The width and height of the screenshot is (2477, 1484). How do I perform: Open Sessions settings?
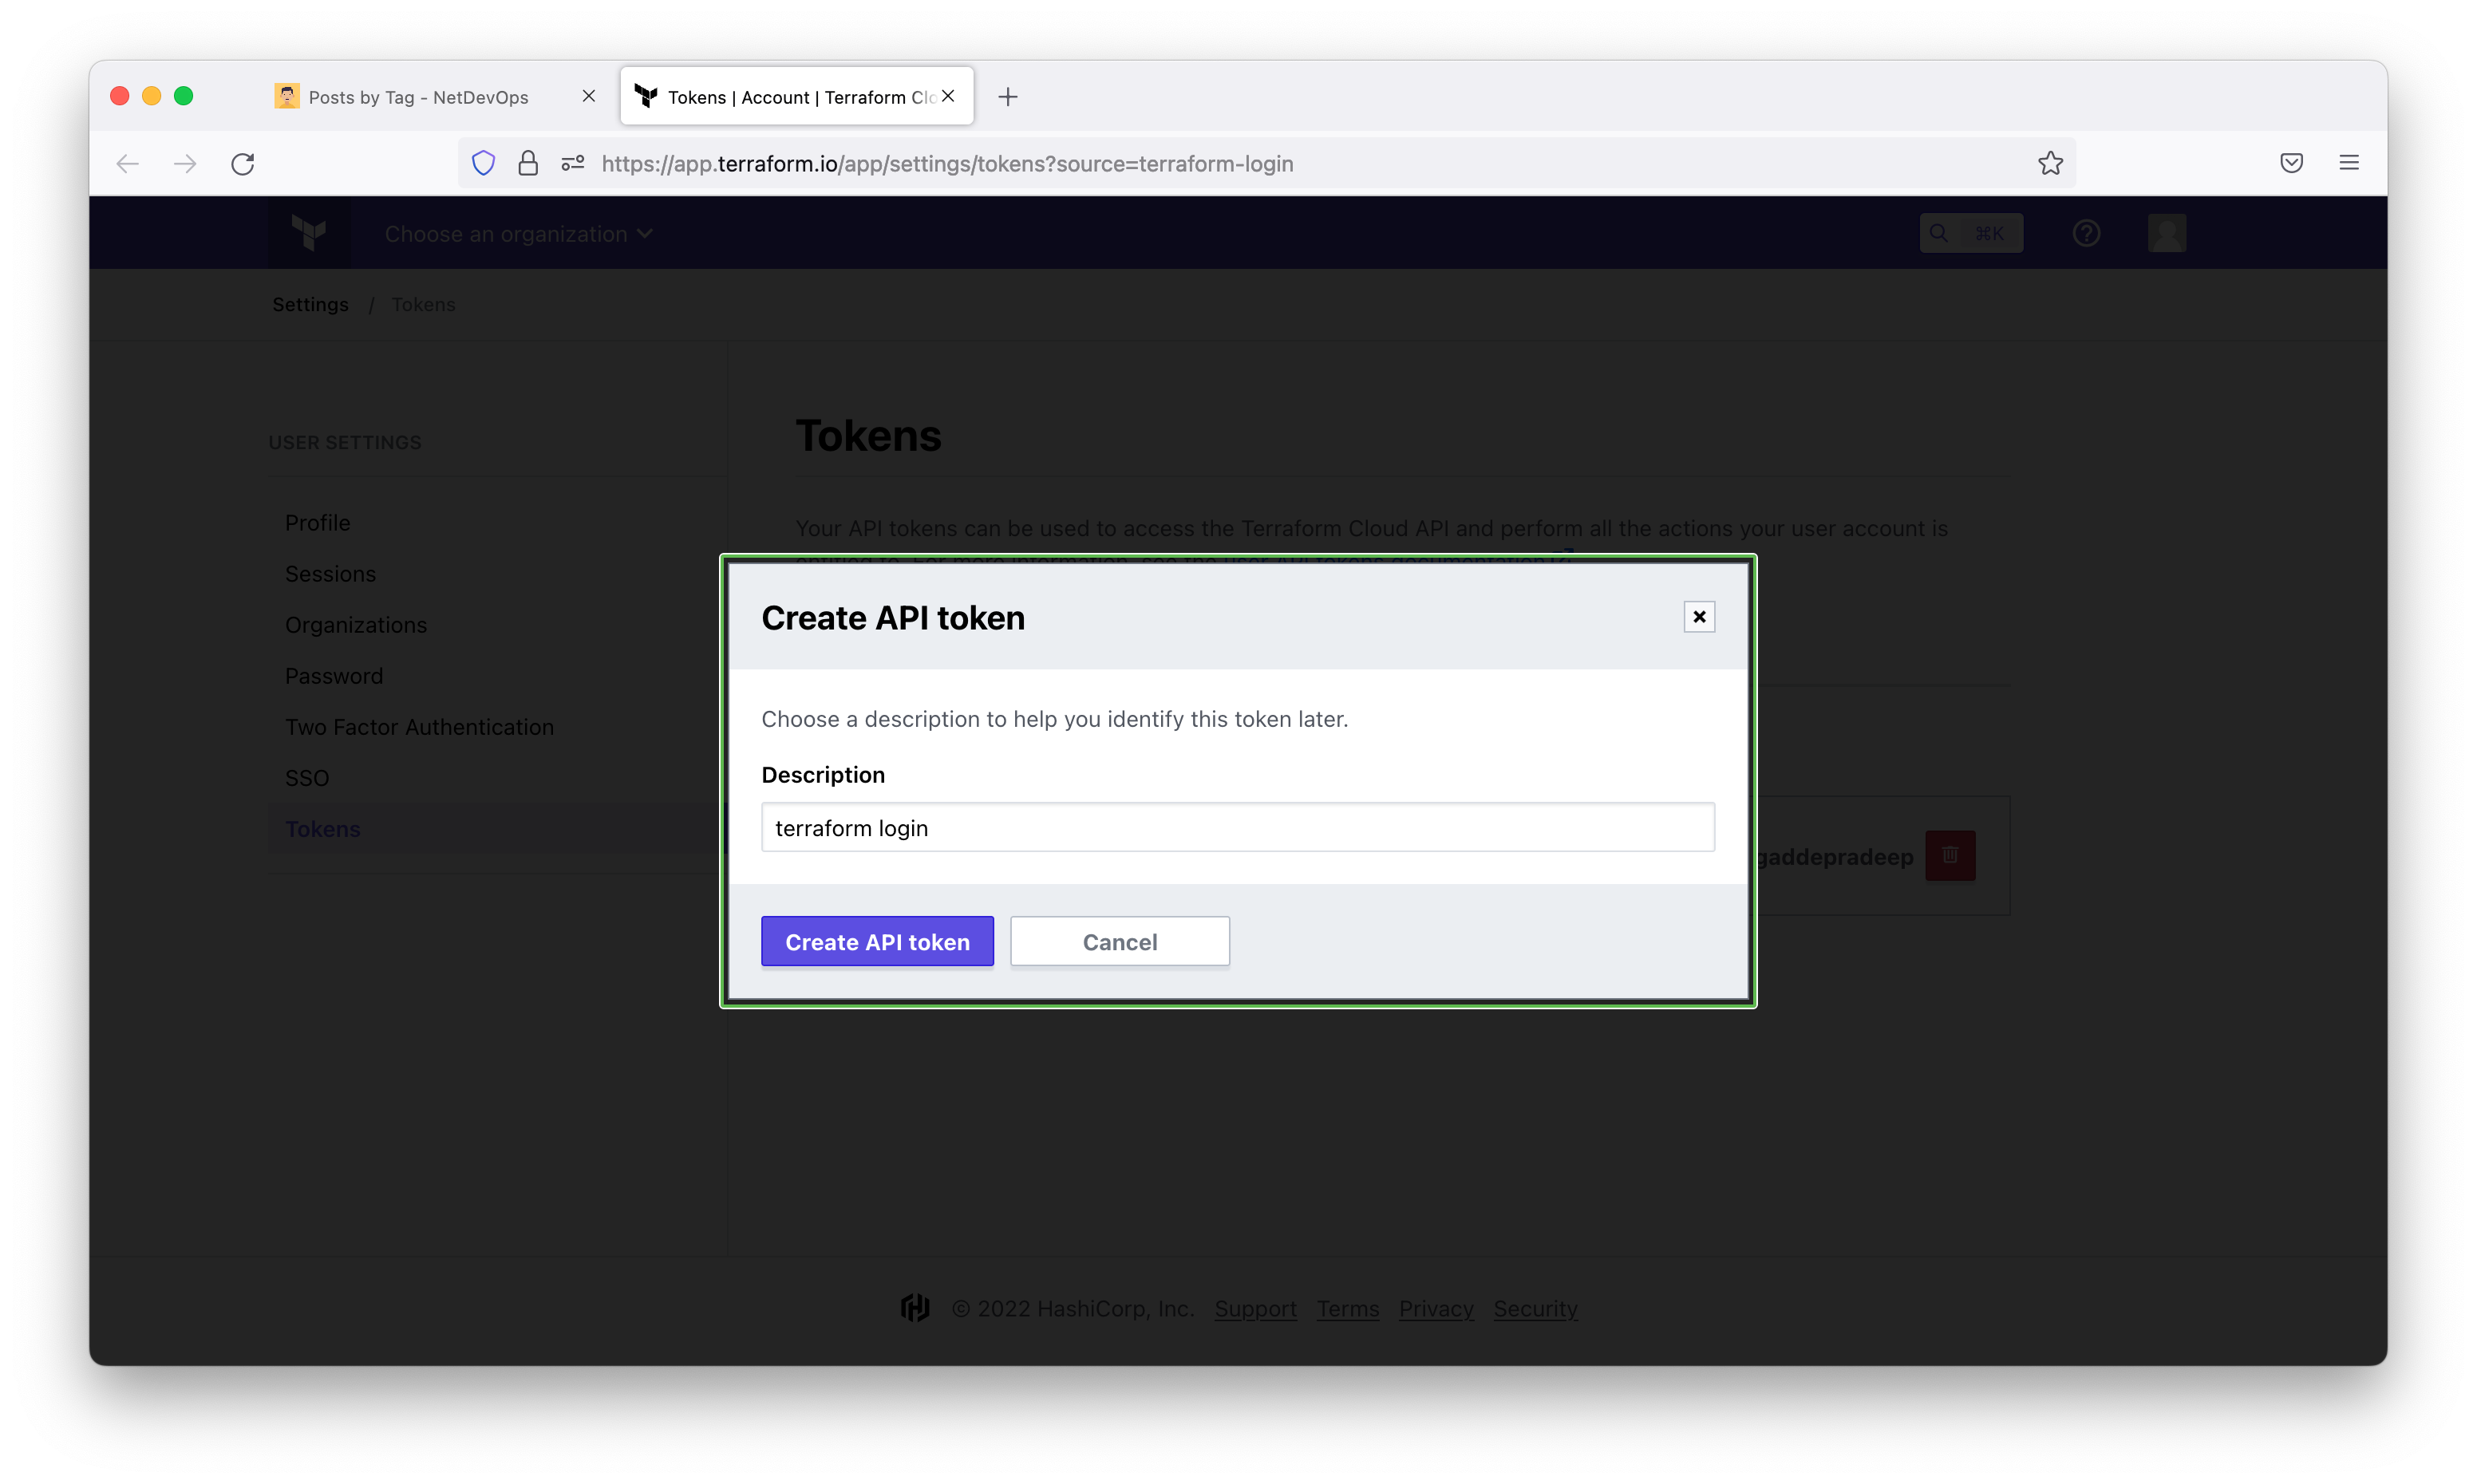click(x=330, y=574)
